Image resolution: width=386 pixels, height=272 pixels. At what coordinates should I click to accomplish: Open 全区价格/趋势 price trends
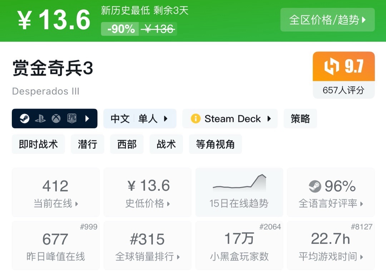pos(327,20)
